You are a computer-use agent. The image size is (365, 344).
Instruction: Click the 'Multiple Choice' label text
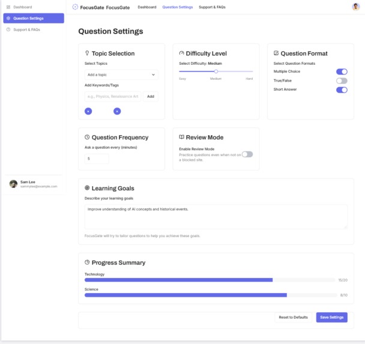pos(287,71)
